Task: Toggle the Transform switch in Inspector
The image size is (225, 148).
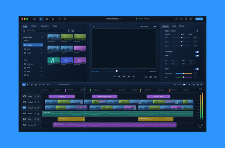Action: pos(197,52)
